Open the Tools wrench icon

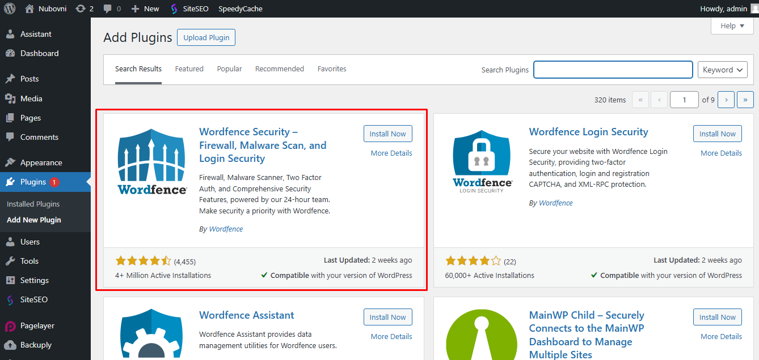pos(10,261)
